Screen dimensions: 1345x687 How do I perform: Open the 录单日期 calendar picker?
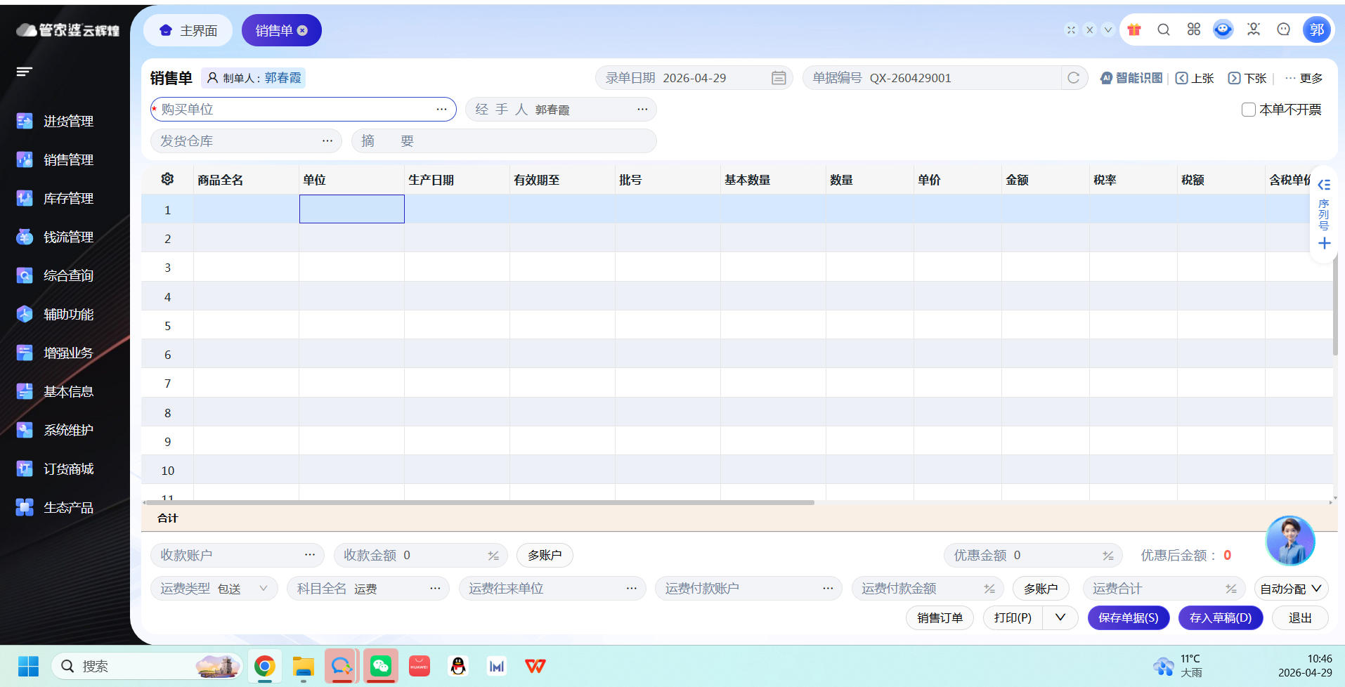coord(779,78)
